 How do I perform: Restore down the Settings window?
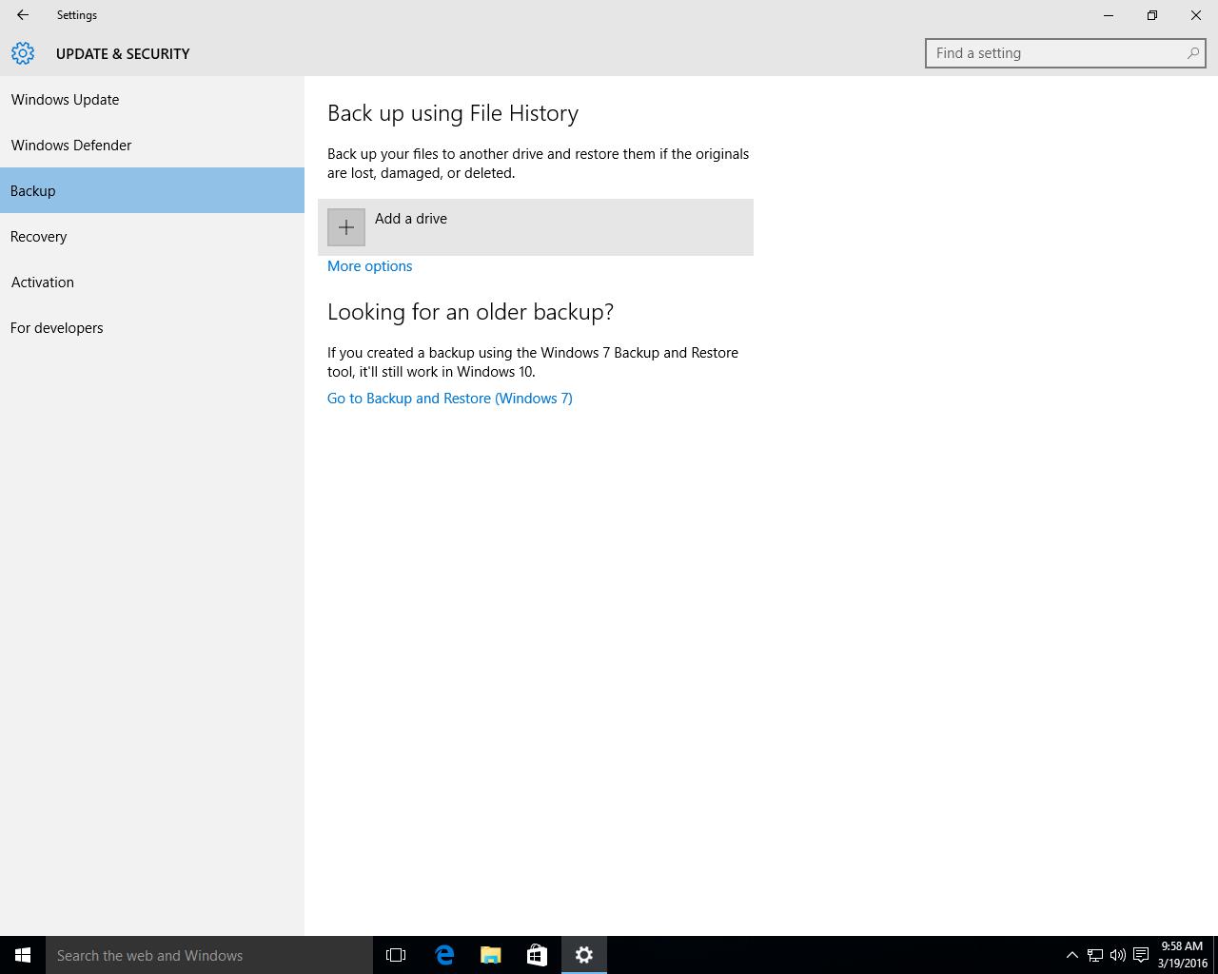(1152, 15)
